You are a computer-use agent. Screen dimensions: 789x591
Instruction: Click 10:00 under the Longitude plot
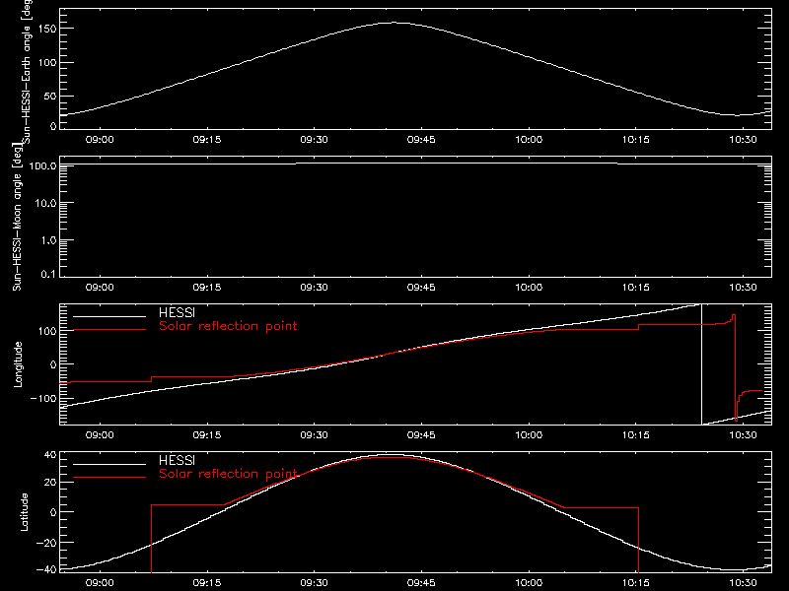(x=529, y=435)
